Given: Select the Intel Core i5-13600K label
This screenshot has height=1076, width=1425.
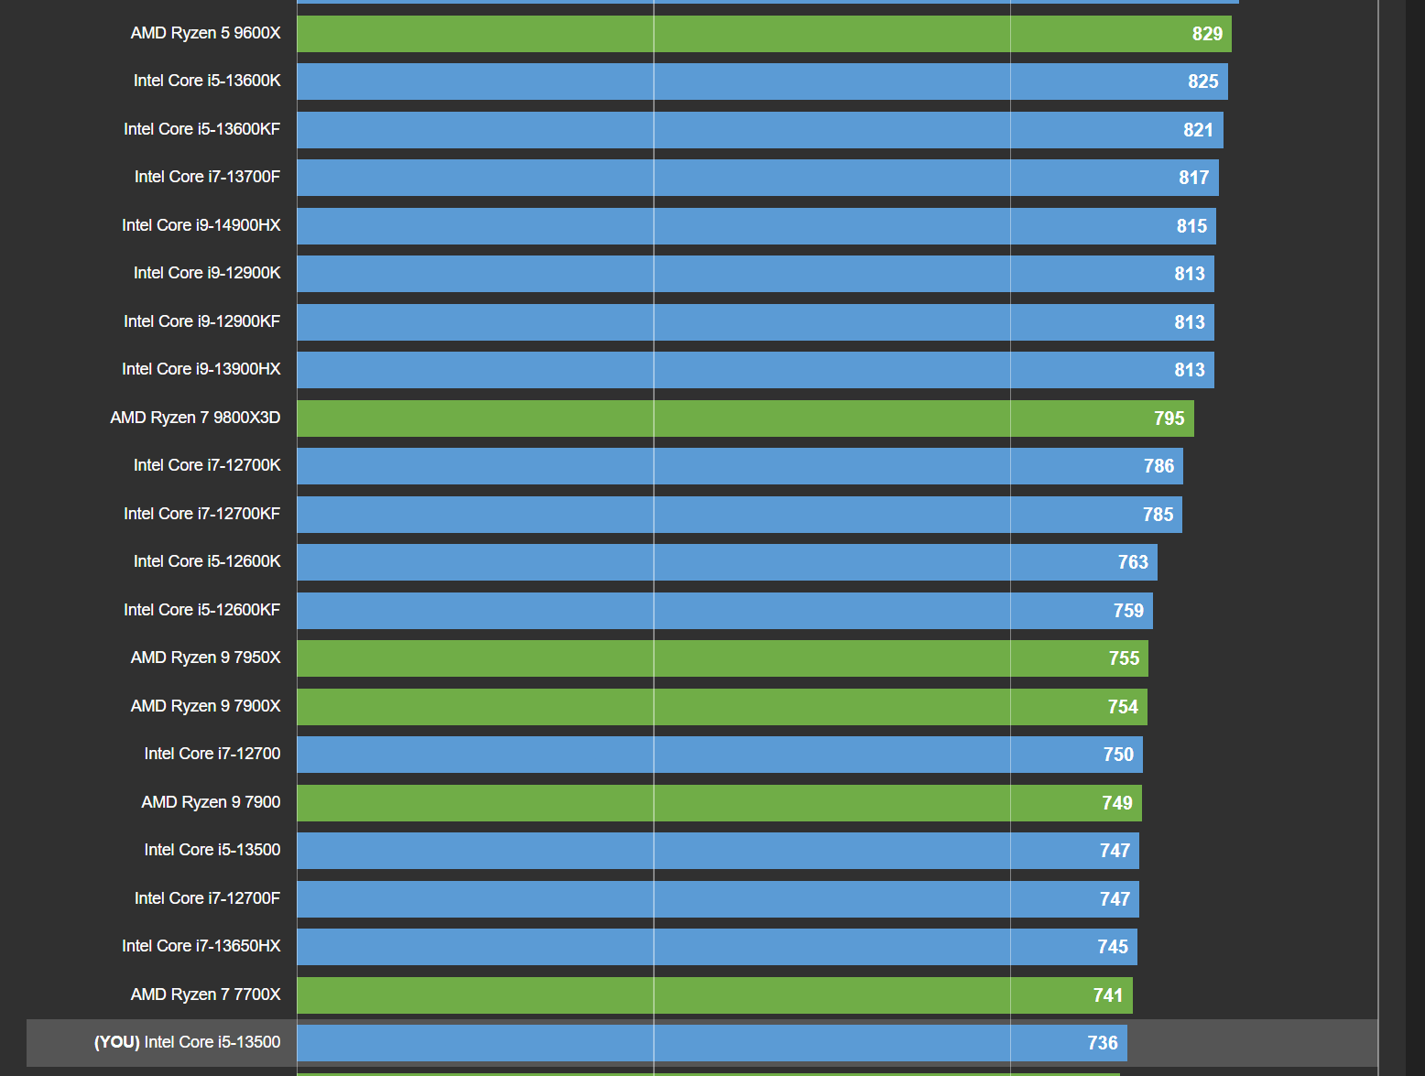Looking at the screenshot, I should (207, 81).
